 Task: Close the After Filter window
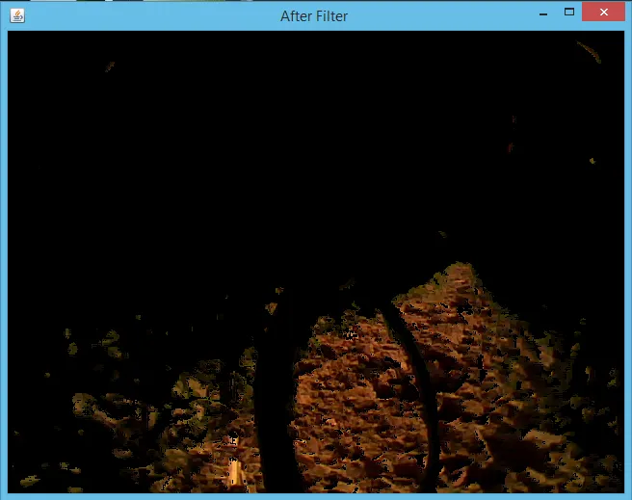tap(603, 13)
